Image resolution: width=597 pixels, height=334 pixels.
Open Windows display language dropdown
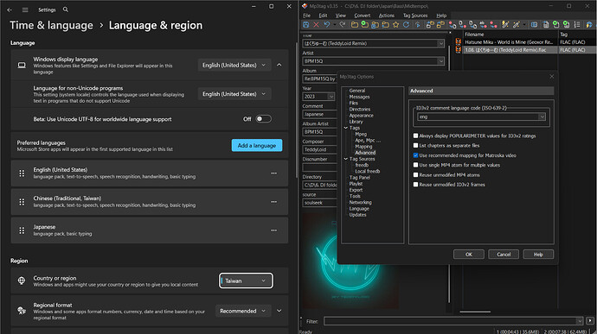pyautogui.click(x=234, y=65)
